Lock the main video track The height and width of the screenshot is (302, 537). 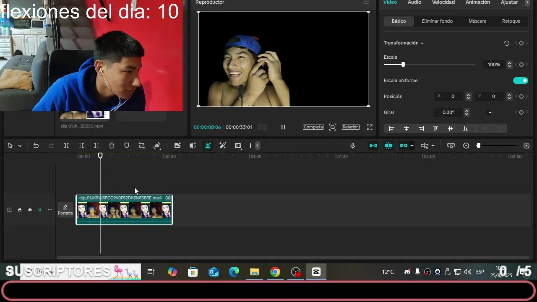click(19, 210)
